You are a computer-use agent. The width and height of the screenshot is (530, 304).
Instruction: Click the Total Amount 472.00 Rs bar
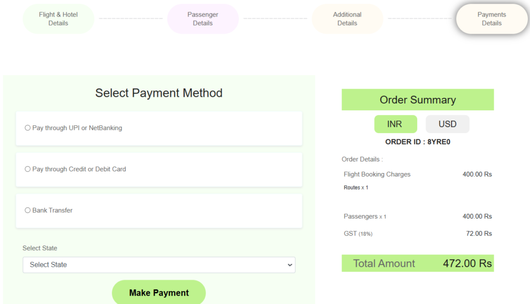(417, 263)
